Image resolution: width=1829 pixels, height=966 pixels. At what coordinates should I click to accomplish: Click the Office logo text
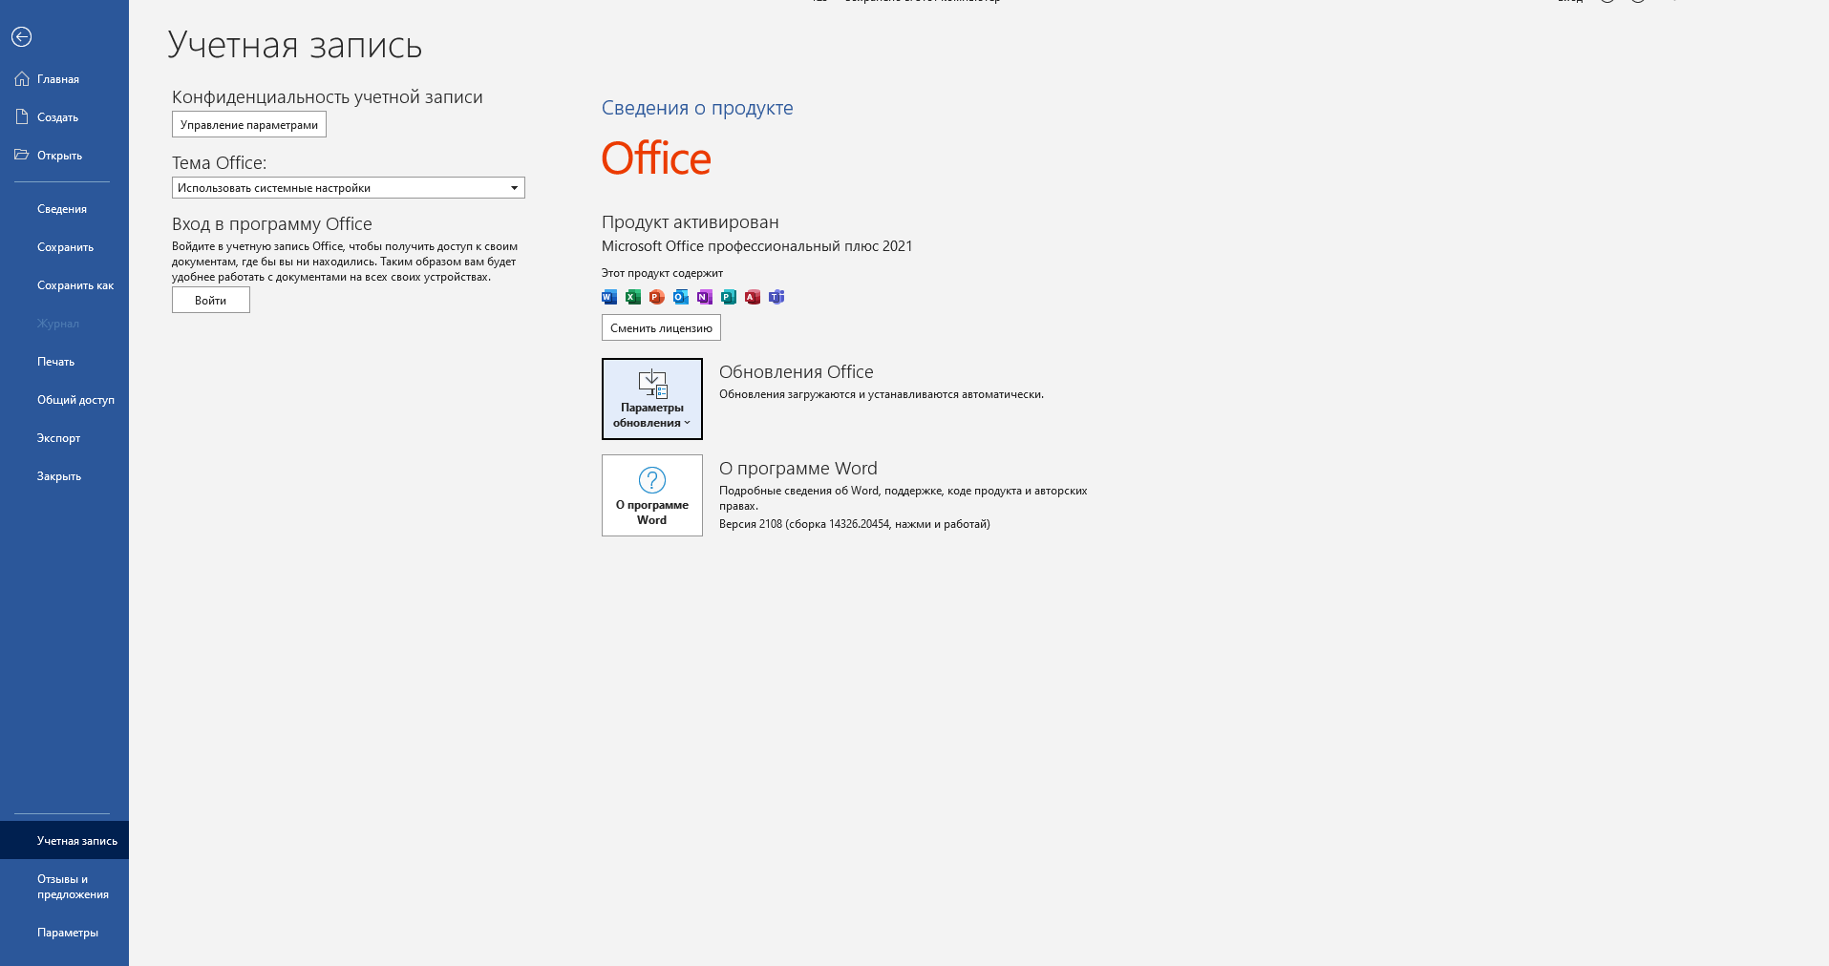point(656,158)
